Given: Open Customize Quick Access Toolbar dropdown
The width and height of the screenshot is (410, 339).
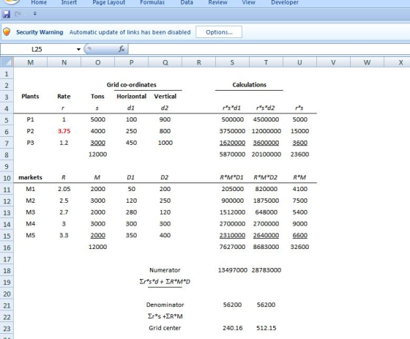Looking at the screenshot, I should pyautogui.click(x=35, y=14).
